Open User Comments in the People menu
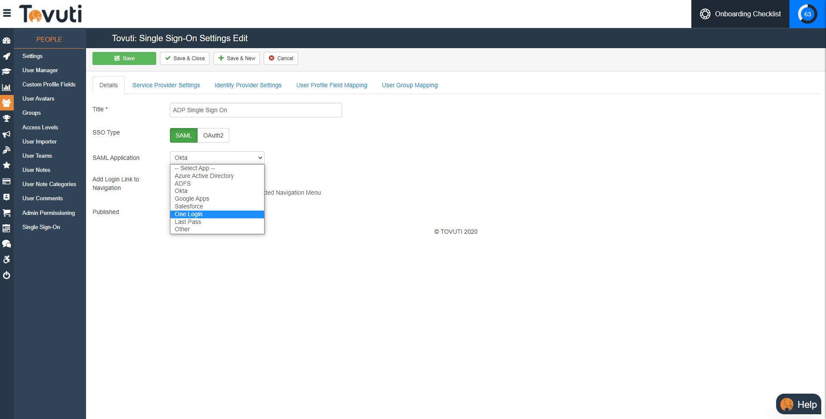 coord(43,198)
